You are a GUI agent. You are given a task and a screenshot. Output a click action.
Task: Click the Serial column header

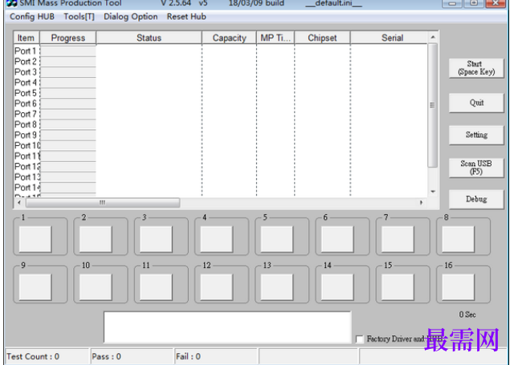pyautogui.click(x=389, y=38)
